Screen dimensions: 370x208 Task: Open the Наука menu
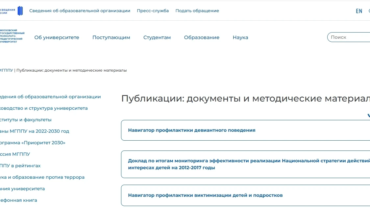point(240,37)
